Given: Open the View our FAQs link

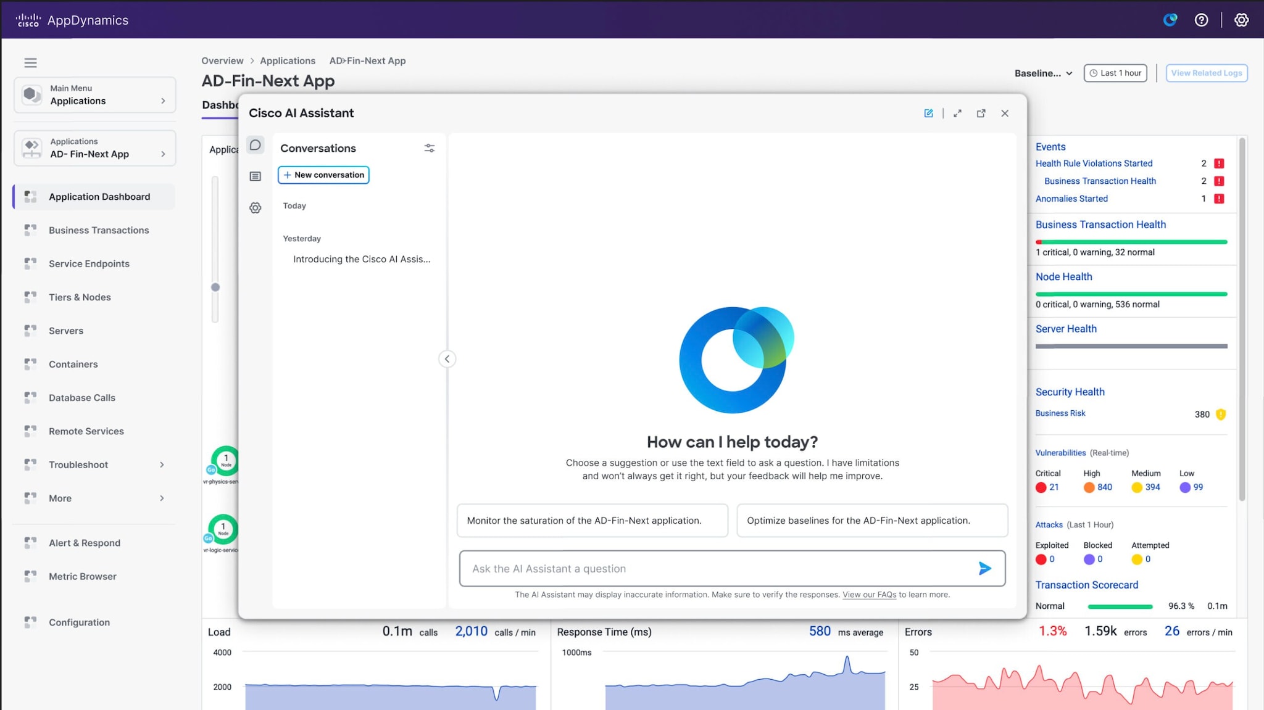Looking at the screenshot, I should coord(869,595).
